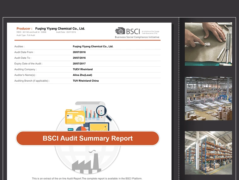Screen dimensions: 239x180
Task: Click the hands and tools thumbnail photo
Action: (x=208, y=44)
